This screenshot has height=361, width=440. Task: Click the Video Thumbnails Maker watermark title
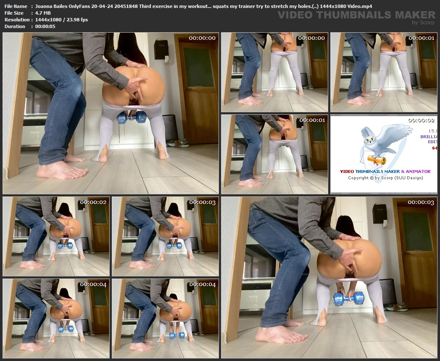pos(356,15)
